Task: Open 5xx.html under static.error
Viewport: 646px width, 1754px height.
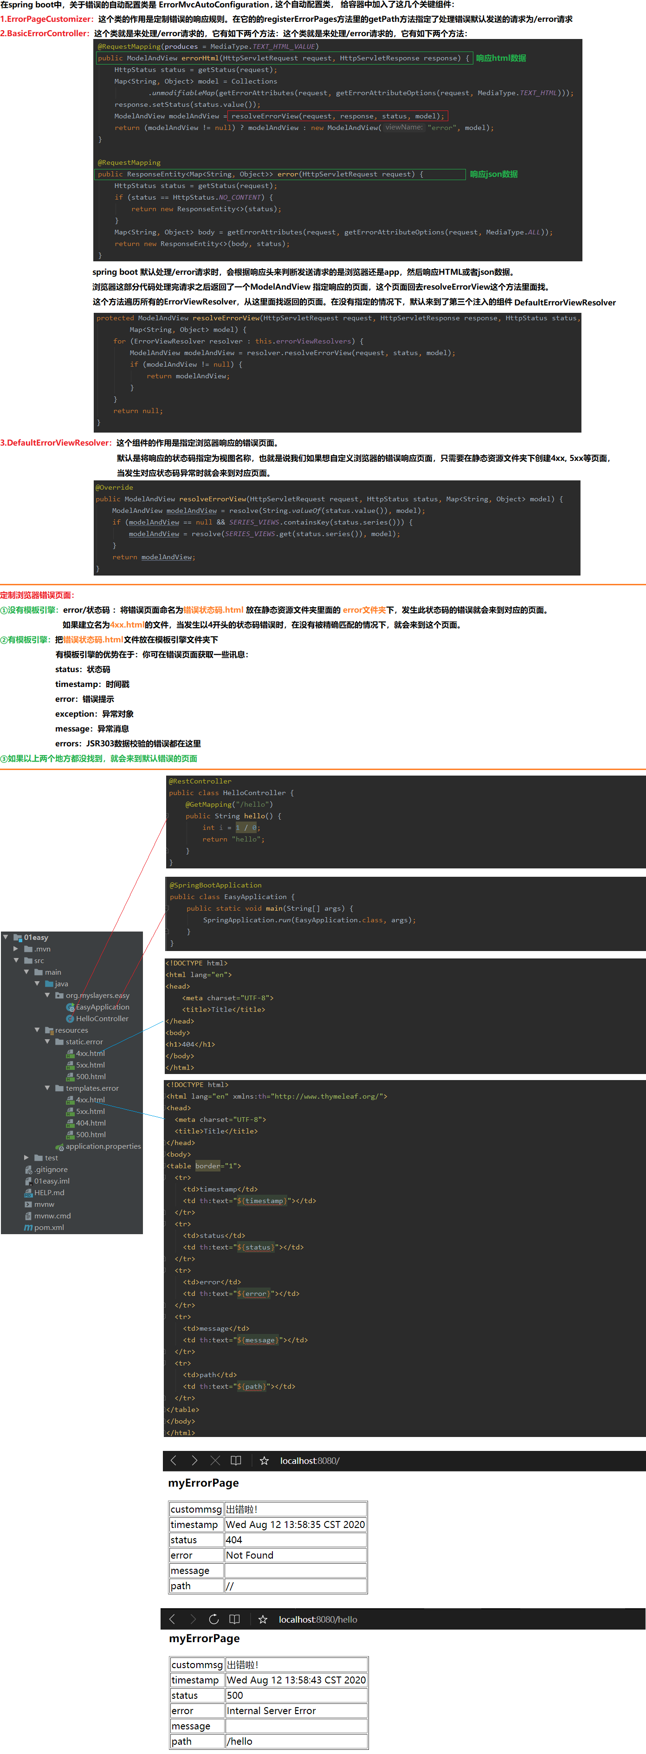Action: [90, 1065]
